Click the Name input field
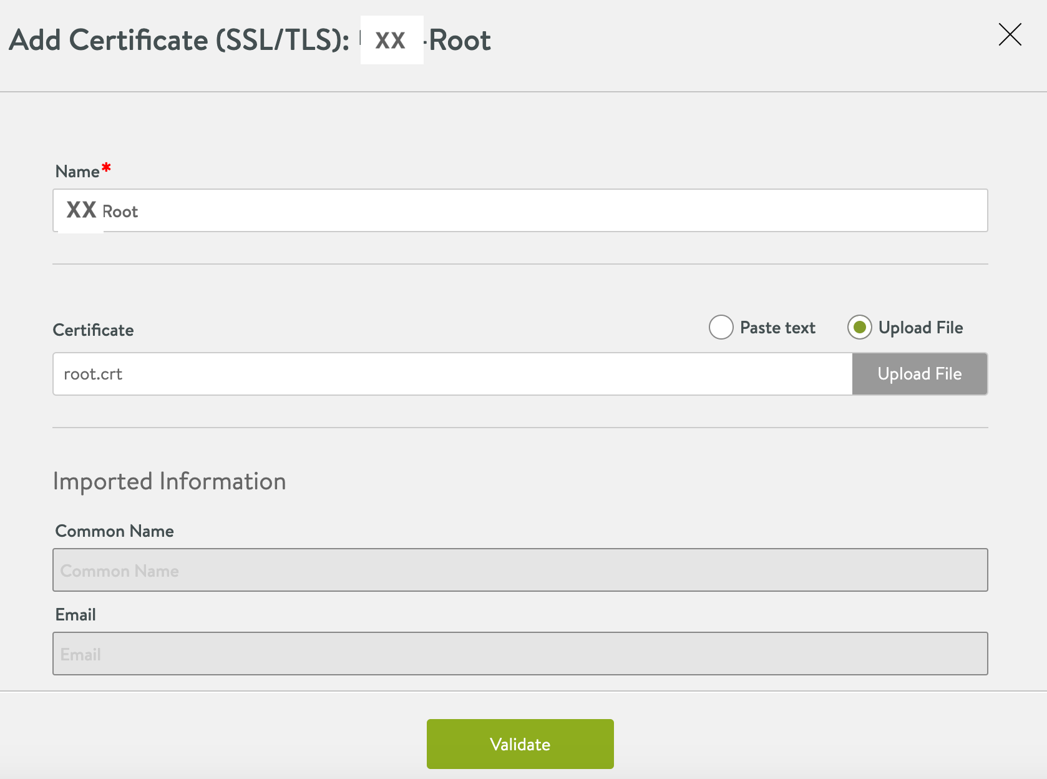The image size is (1047, 779). tap(520, 210)
